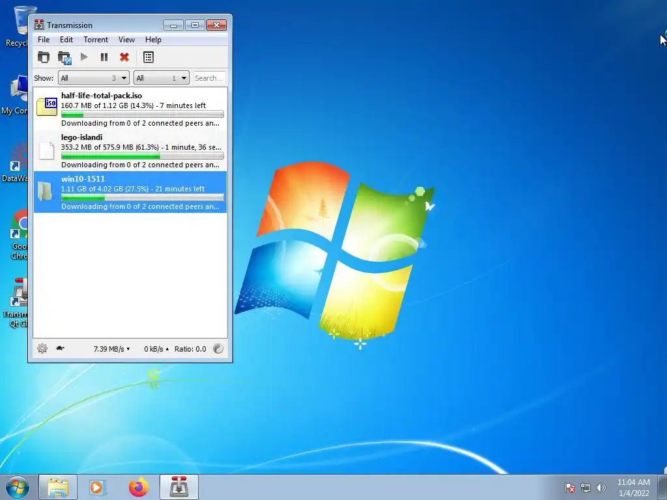Image resolution: width=667 pixels, height=500 pixels.
Task: Open Firefox from the taskbar
Action: tap(139, 487)
